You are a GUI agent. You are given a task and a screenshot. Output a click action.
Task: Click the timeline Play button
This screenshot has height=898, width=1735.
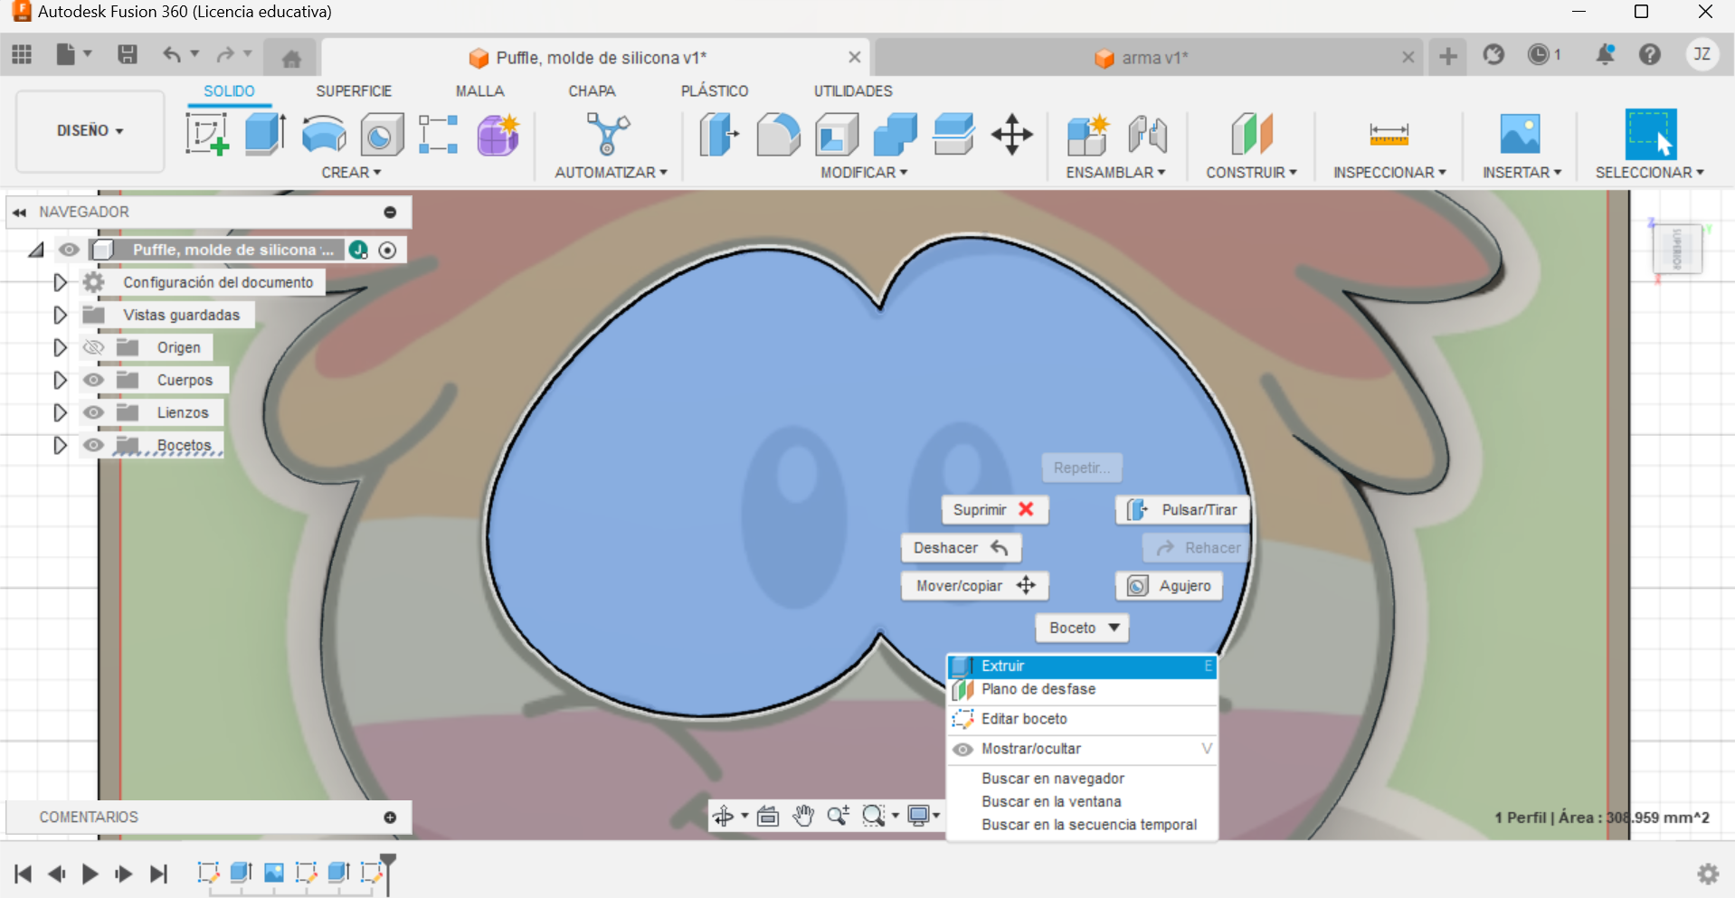(90, 874)
